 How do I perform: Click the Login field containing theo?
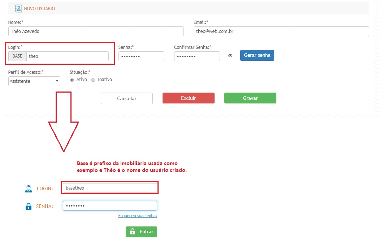click(x=67, y=56)
